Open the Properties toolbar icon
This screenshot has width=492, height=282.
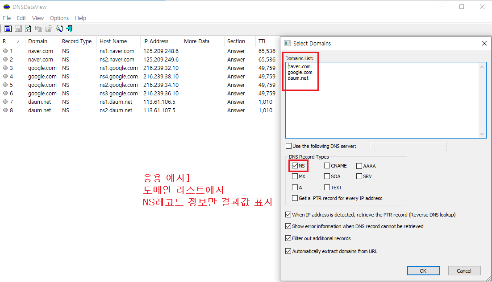(49, 29)
